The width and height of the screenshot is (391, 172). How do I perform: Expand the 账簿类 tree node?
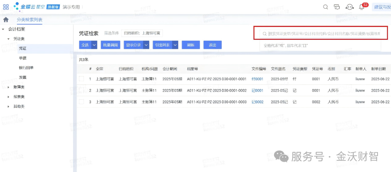(x=8, y=87)
